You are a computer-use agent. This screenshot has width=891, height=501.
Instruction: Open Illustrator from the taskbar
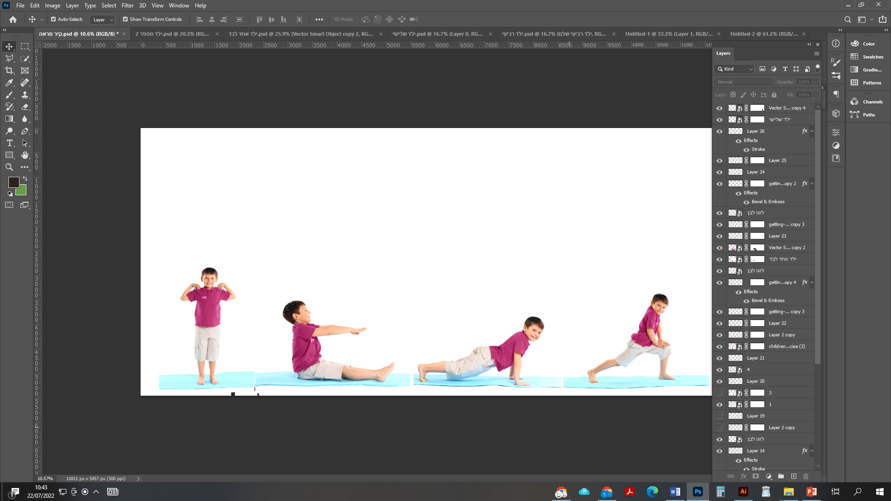pos(743,492)
